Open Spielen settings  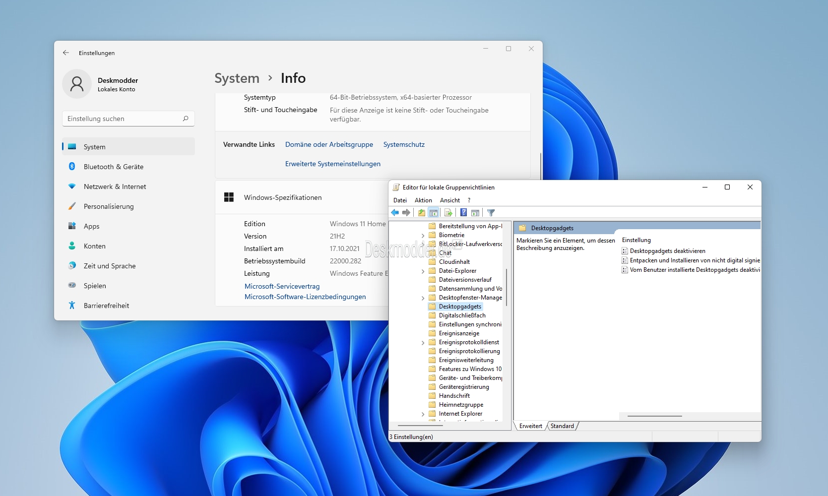click(128, 286)
